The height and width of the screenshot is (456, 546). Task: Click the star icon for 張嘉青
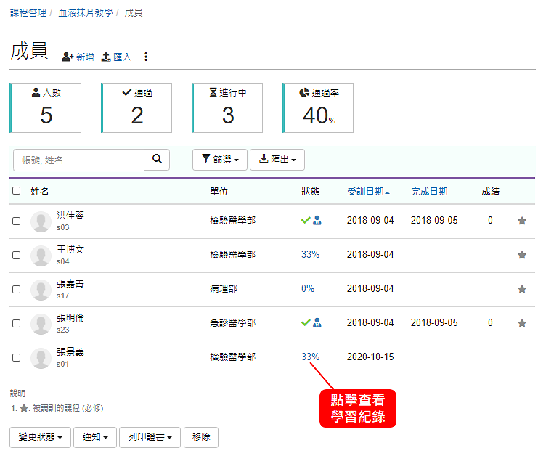click(521, 289)
